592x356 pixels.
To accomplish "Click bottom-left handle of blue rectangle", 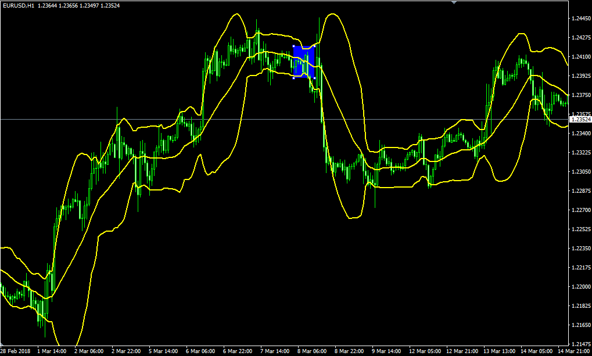I will coord(294,77).
